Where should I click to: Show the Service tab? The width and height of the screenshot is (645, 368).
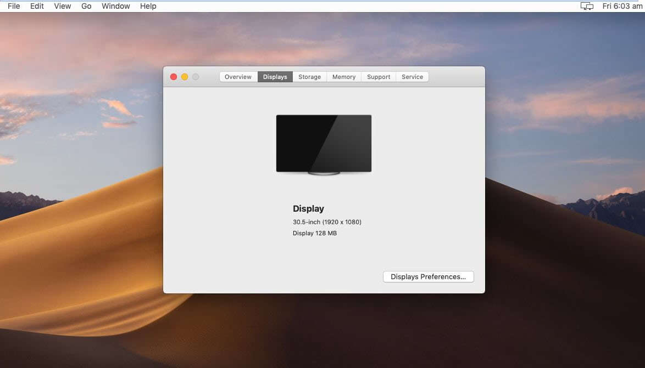coord(412,77)
